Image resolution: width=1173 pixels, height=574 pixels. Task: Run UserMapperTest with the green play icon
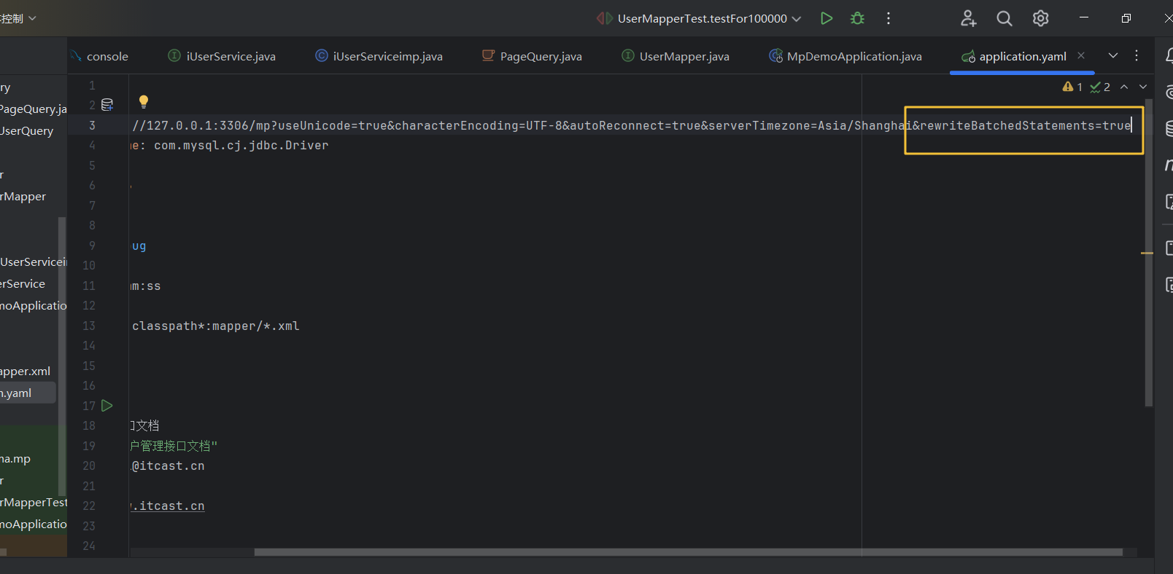826,18
